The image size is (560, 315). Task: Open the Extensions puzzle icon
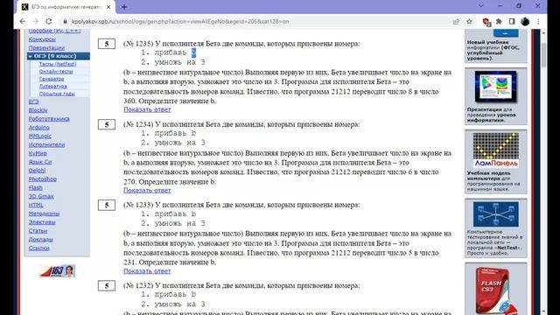(499, 21)
